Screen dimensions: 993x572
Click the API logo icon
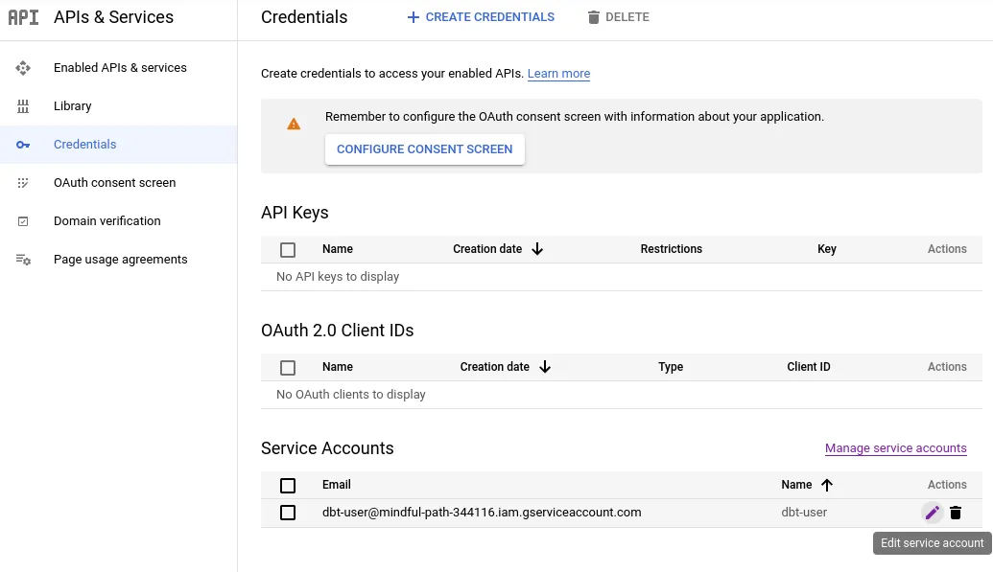pyautogui.click(x=23, y=17)
